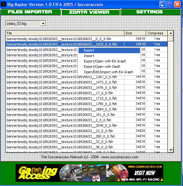Image resolution: width=183 pixels, height=186 pixels.
Task: Click the vertical scrollbar thumb
Action: [x=171, y=39]
